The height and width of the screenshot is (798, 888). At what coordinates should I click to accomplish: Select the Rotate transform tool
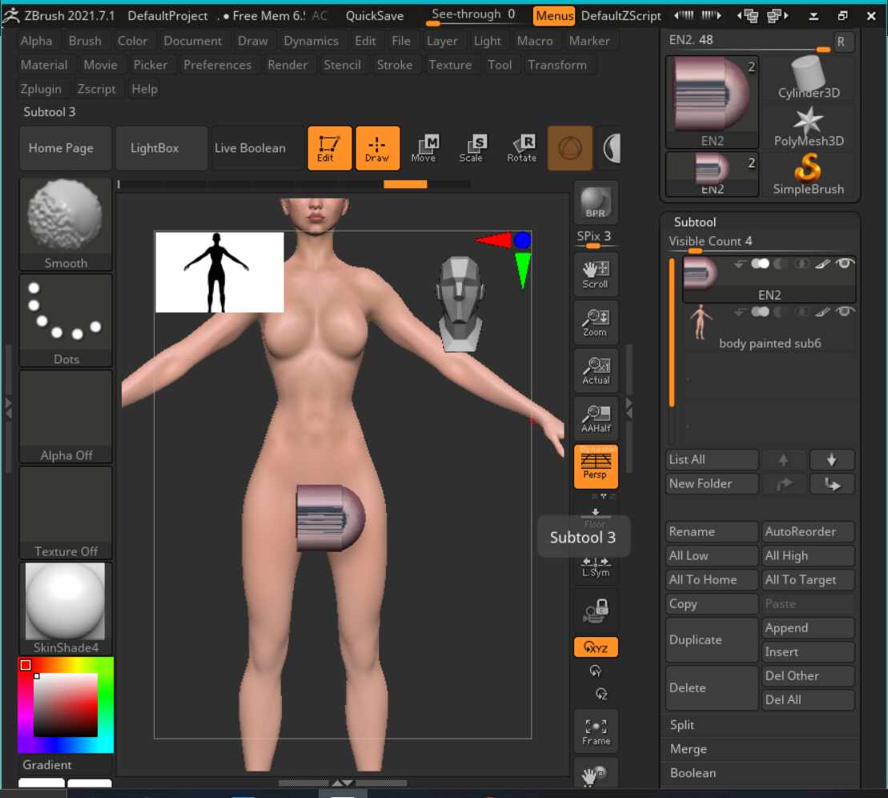521,148
